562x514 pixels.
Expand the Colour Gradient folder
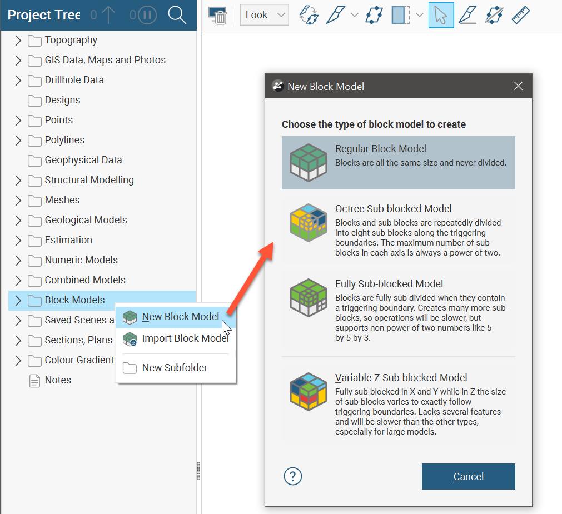(18, 360)
